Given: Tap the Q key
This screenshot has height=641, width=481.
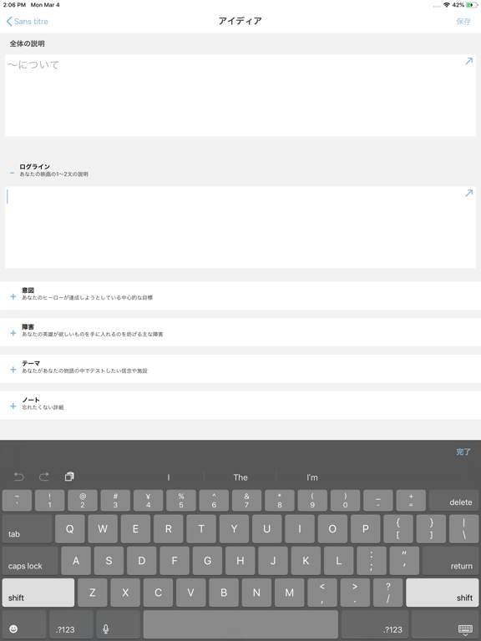Looking at the screenshot, I should click(x=70, y=528).
